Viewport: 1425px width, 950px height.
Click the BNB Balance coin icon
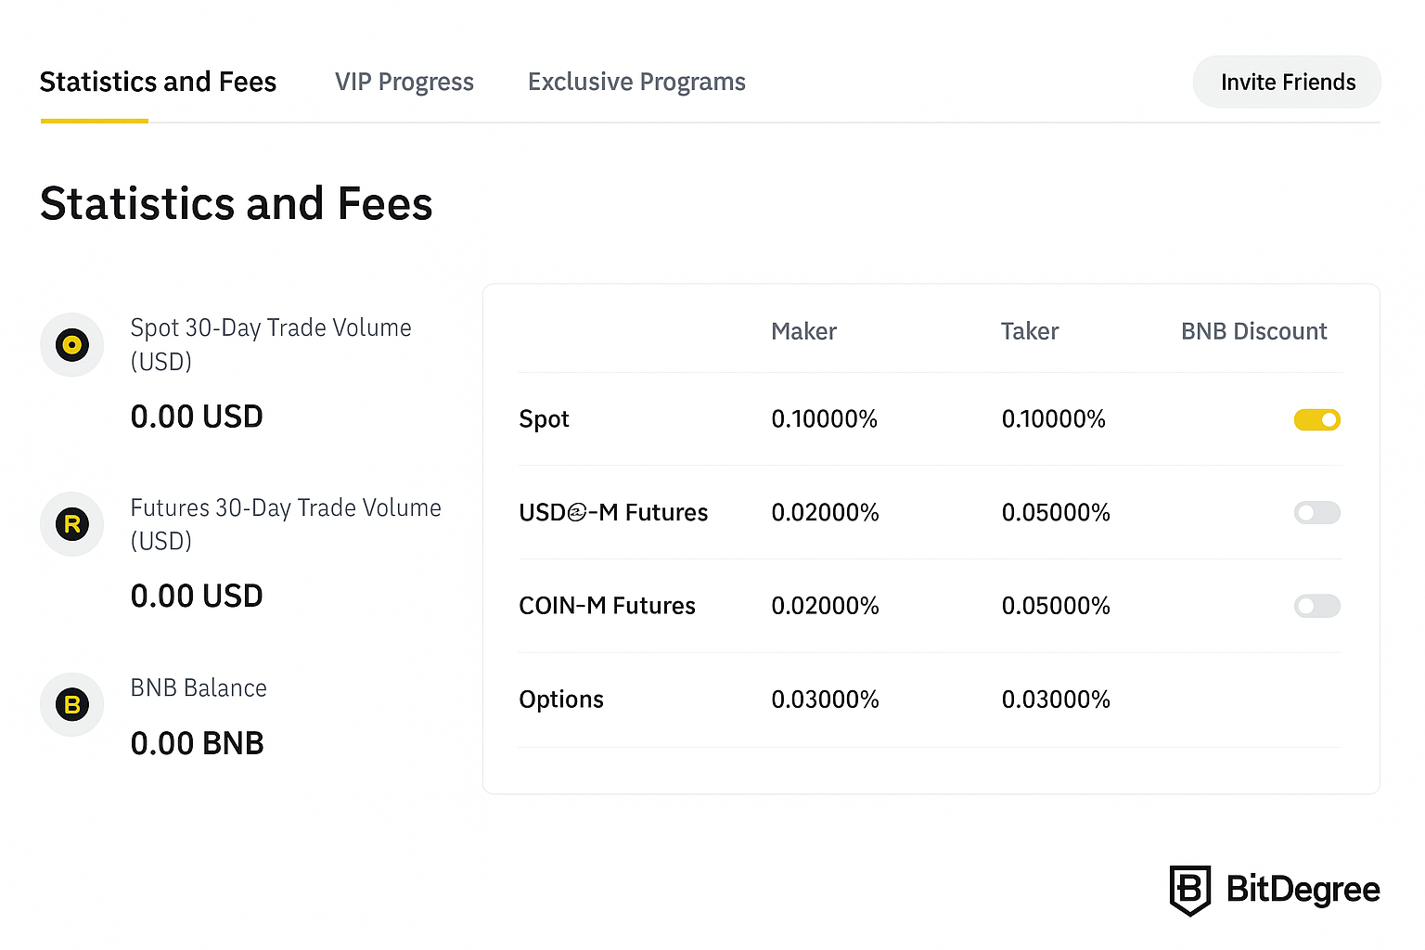pyautogui.click(x=71, y=704)
